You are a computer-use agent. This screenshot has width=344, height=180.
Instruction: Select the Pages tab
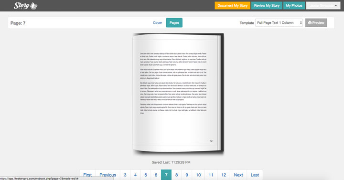(174, 22)
